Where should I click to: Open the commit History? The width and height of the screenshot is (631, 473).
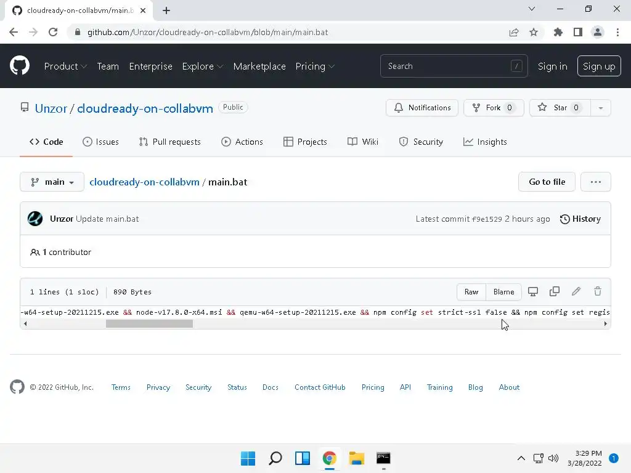(580, 219)
